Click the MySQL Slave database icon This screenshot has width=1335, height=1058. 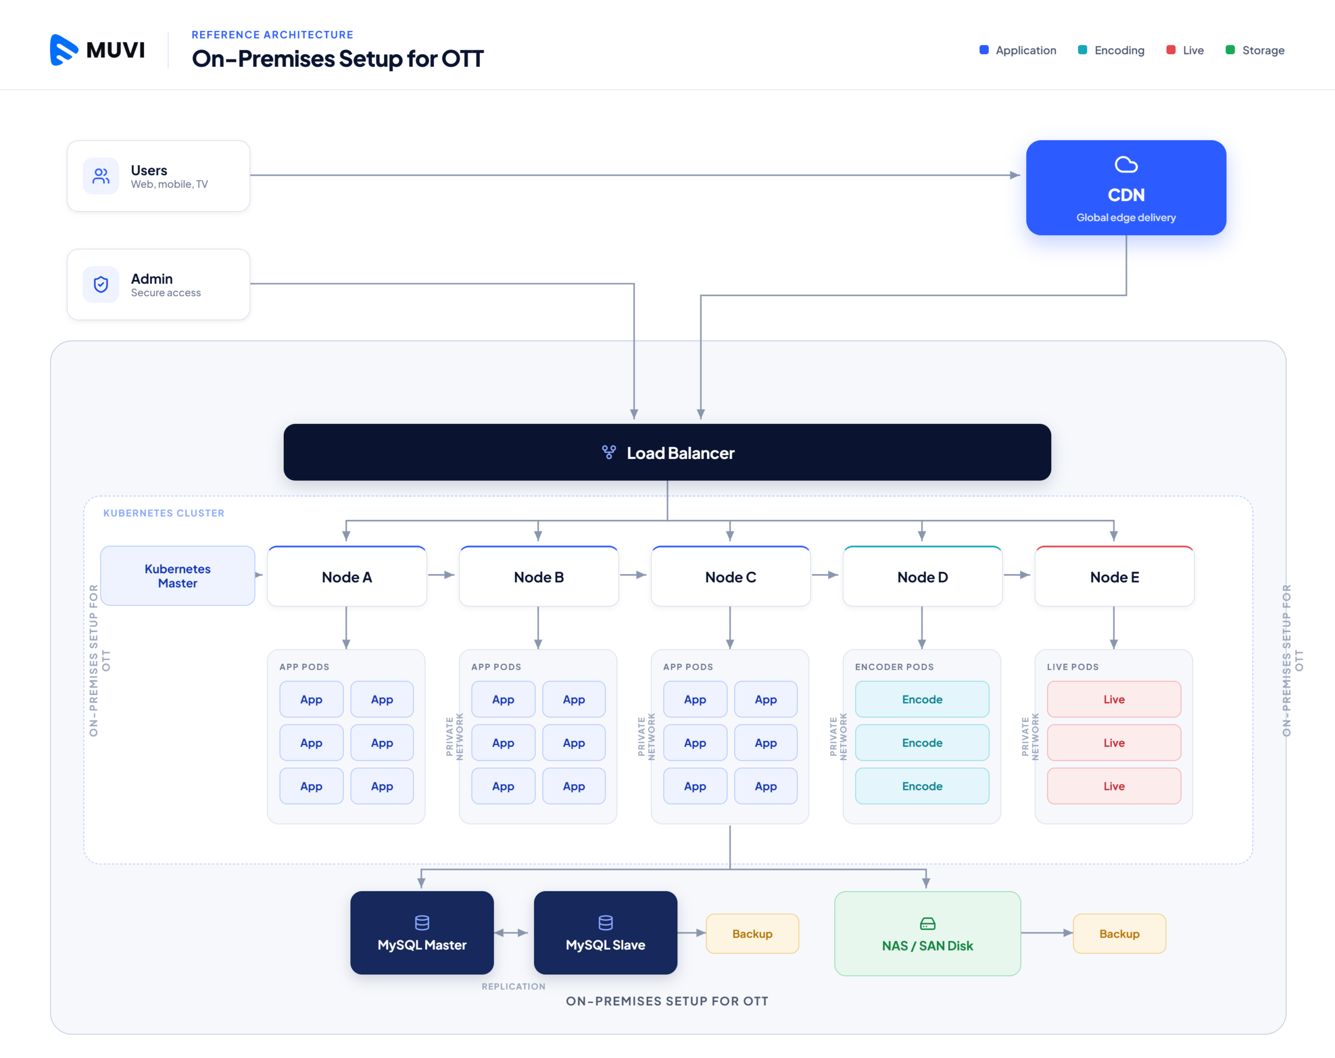click(x=605, y=922)
